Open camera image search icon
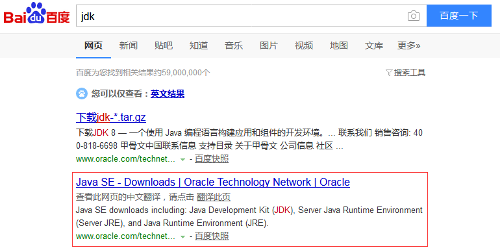The height and width of the screenshot is (250, 500). point(413,16)
